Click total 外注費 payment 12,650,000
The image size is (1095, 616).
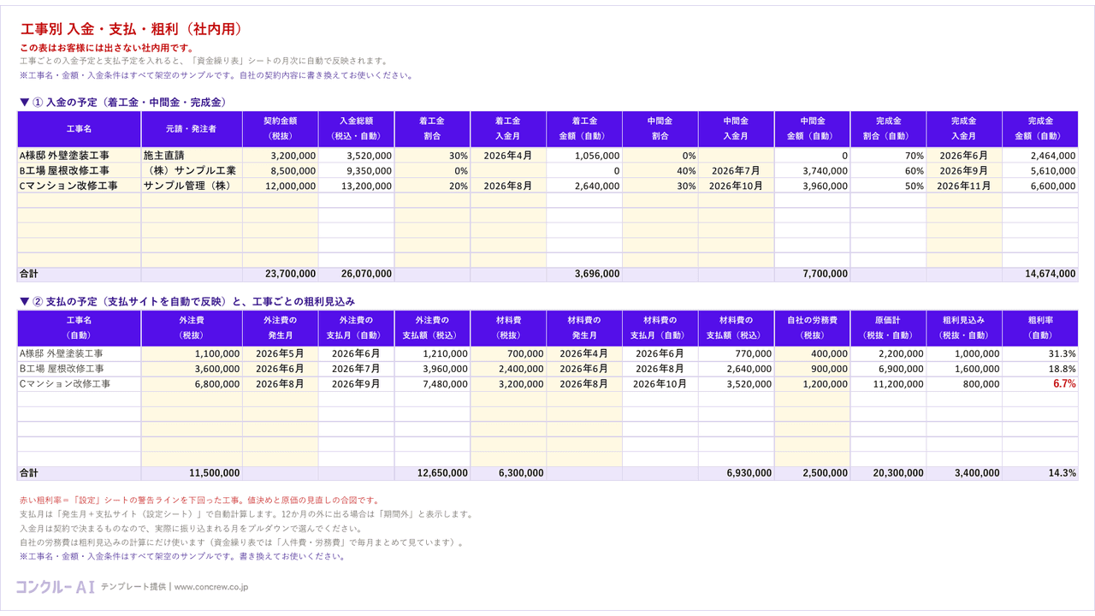(432, 473)
